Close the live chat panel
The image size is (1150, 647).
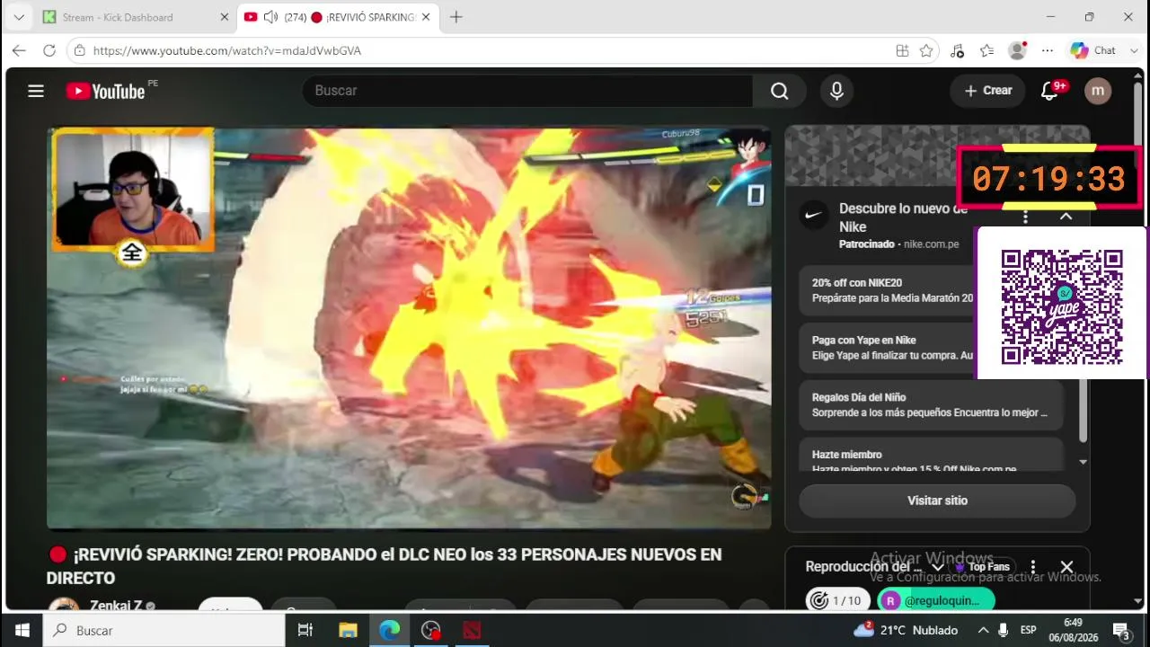pyautogui.click(x=1066, y=567)
